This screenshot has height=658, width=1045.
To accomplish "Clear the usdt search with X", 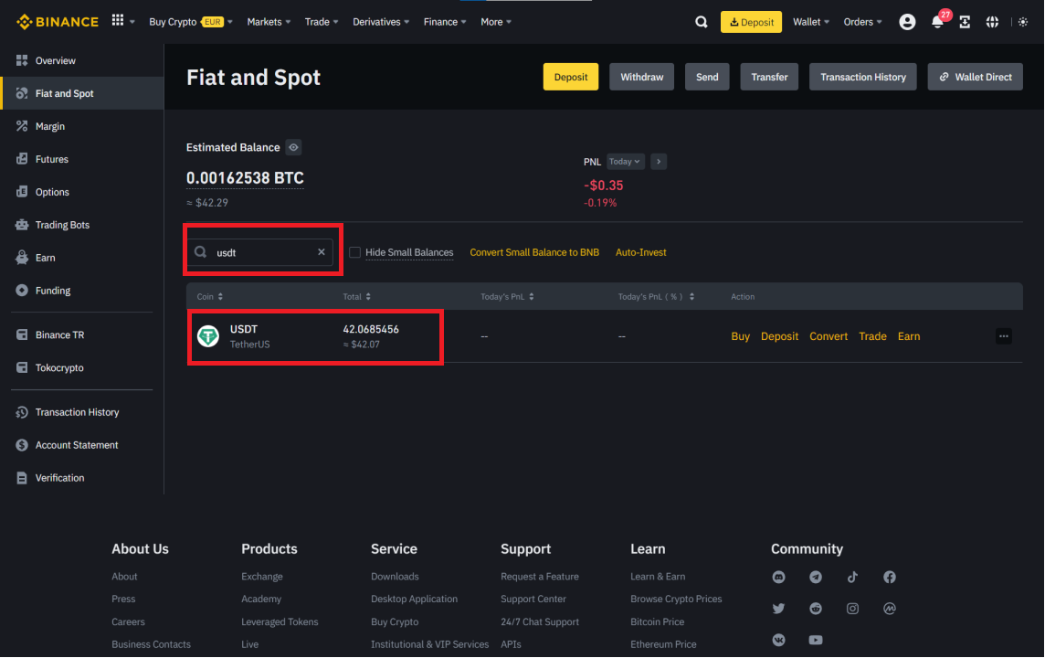I will point(322,252).
